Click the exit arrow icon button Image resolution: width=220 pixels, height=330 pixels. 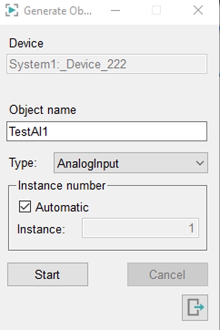(195, 307)
